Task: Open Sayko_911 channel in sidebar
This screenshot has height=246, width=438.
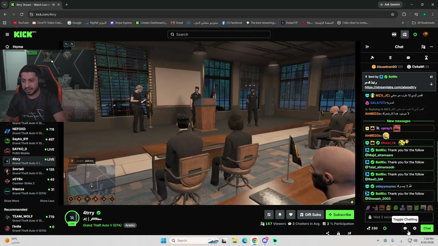Action: pyautogui.click(x=29, y=141)
